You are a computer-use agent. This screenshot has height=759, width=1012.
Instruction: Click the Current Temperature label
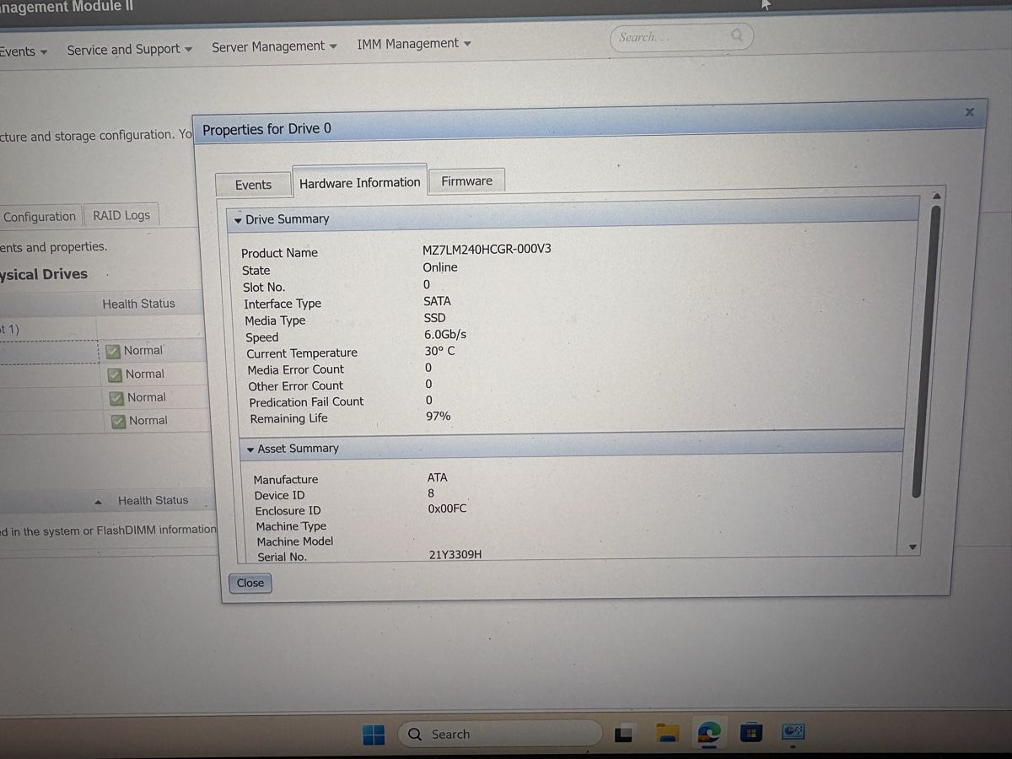point(302,353)
